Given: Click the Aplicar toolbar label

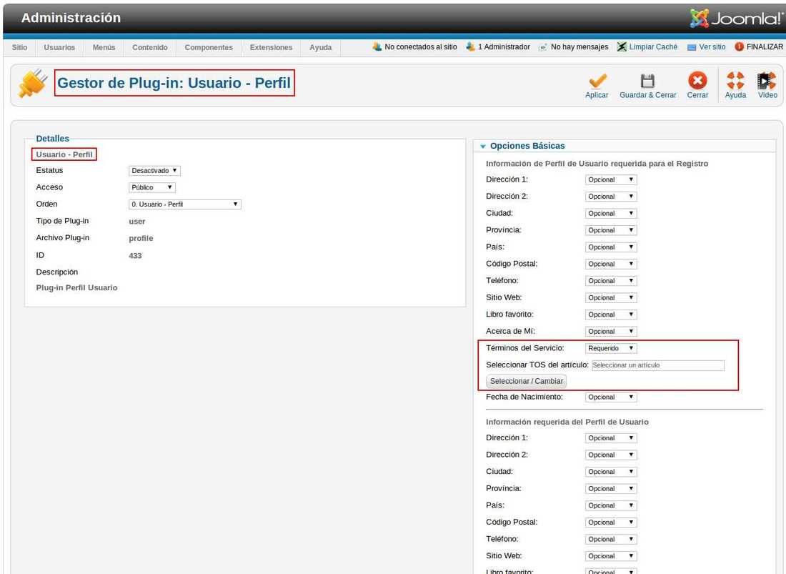Looking at the screenshot, I should point(597,95).
